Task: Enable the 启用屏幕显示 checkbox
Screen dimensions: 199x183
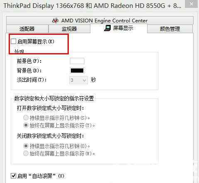Action: click(x=13, y=41)
